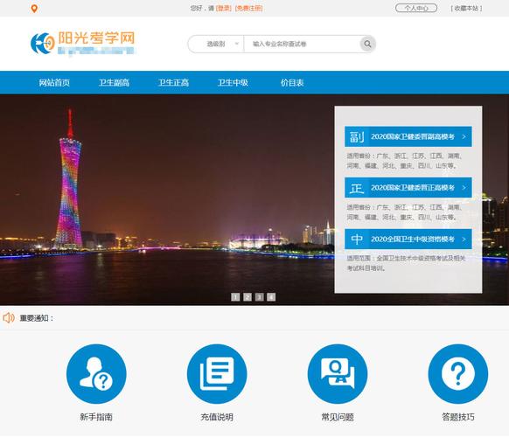The height and width of the screenshot is (437, 509).
Task: Click the 阳光考学网 site logo
Action: click(83, 43)
